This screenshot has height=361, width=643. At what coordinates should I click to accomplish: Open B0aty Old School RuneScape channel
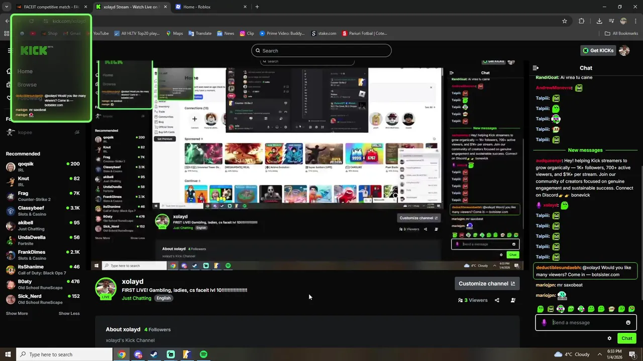(43, 285)
